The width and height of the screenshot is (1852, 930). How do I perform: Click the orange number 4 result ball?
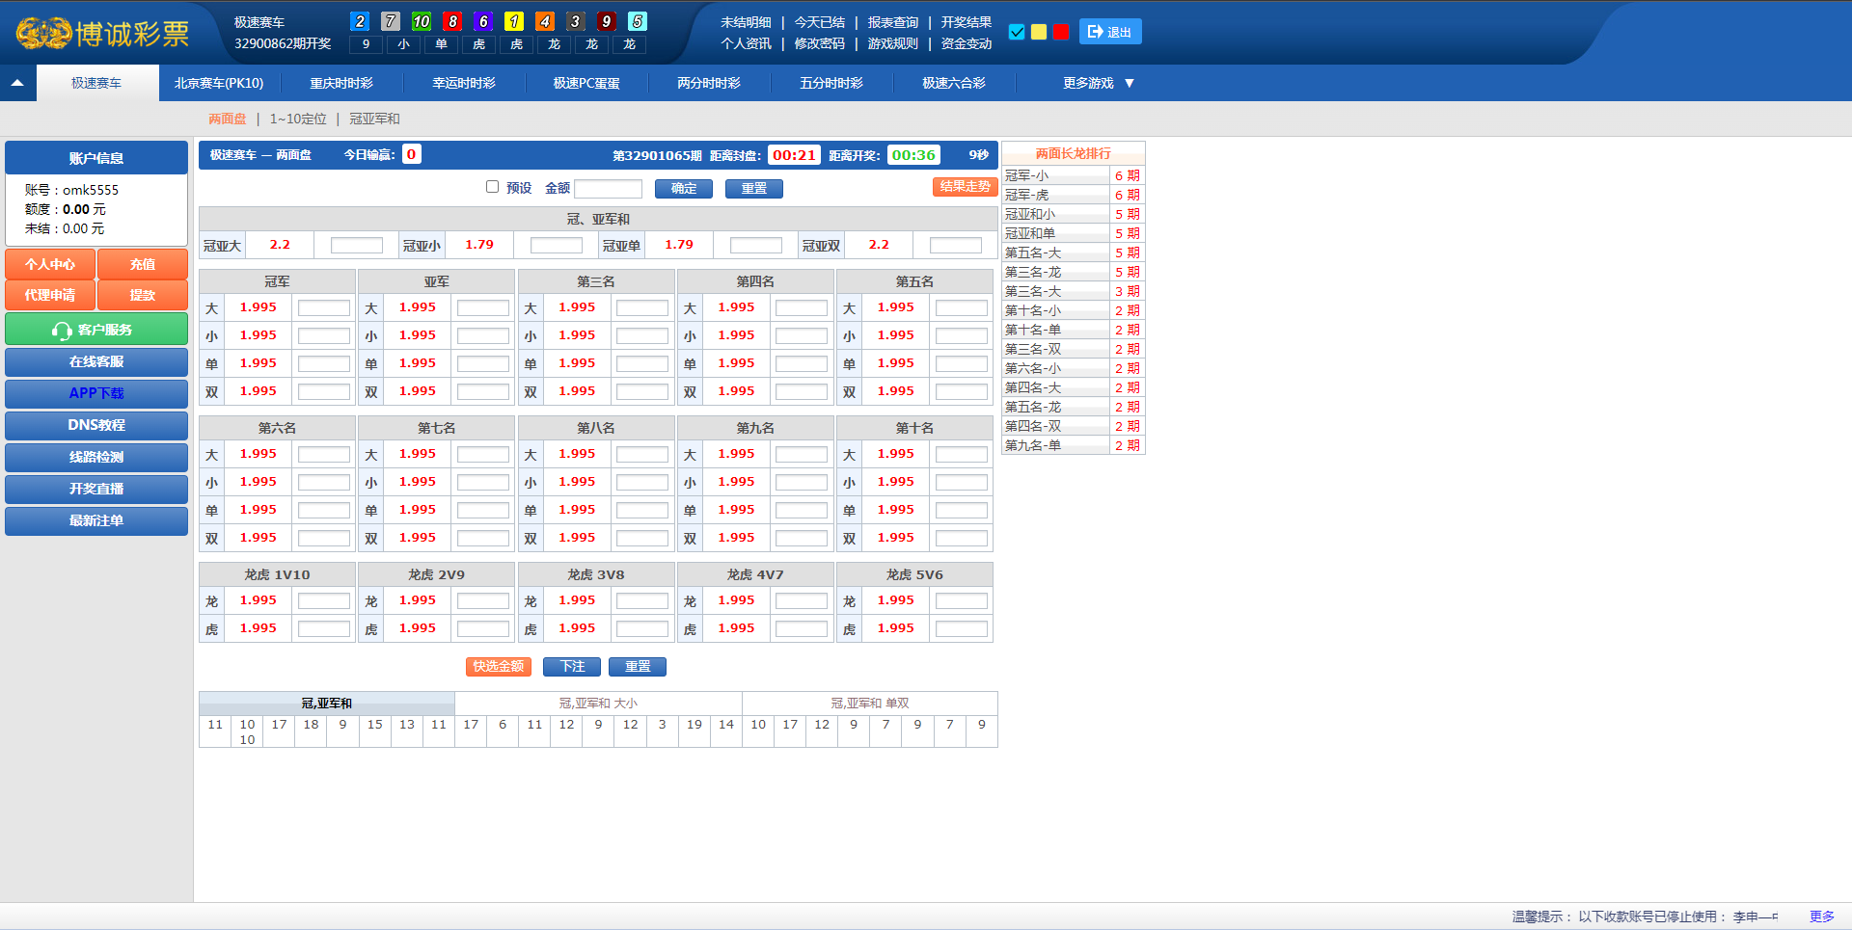[545, 21]
